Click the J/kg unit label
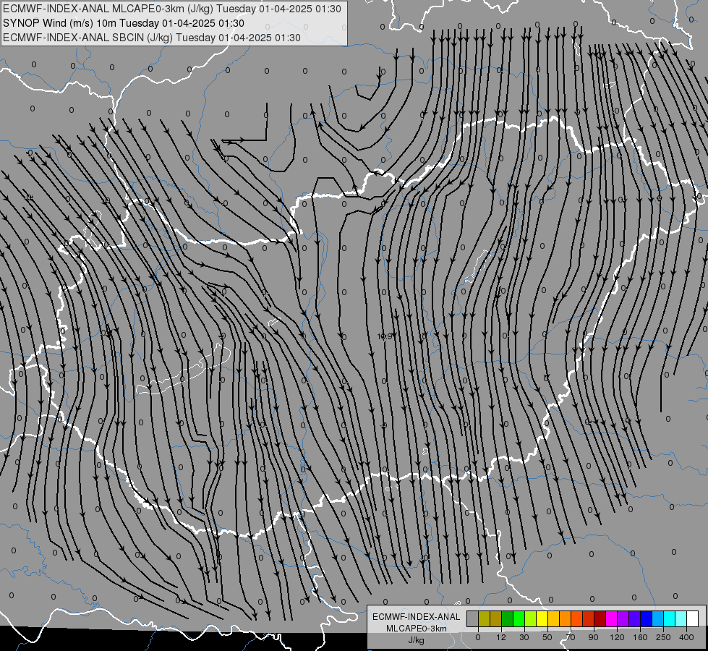The height and width of the screenshot is (651, 708). tap(417, 640)
